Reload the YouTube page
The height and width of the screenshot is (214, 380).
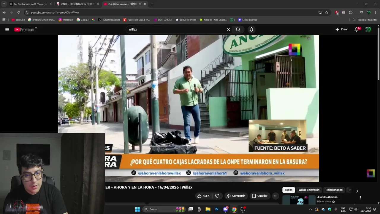18,12
